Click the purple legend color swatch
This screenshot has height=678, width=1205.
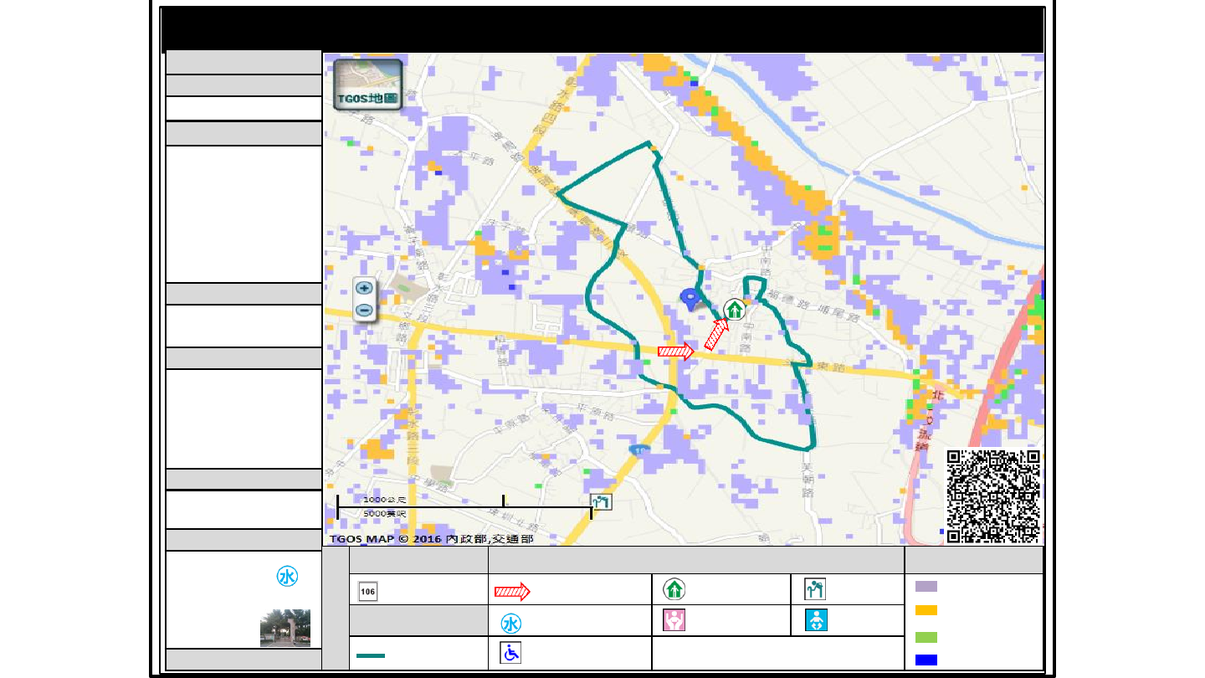click(x=926, y=586)
